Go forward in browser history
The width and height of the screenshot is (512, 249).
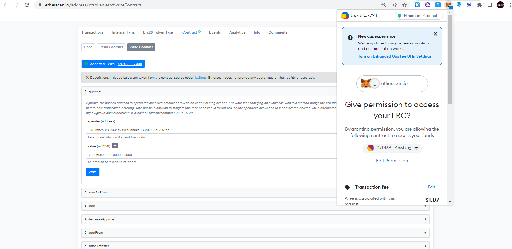tap(17, 5)
